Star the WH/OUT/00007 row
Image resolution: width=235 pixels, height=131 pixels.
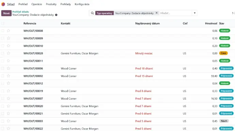9,99
